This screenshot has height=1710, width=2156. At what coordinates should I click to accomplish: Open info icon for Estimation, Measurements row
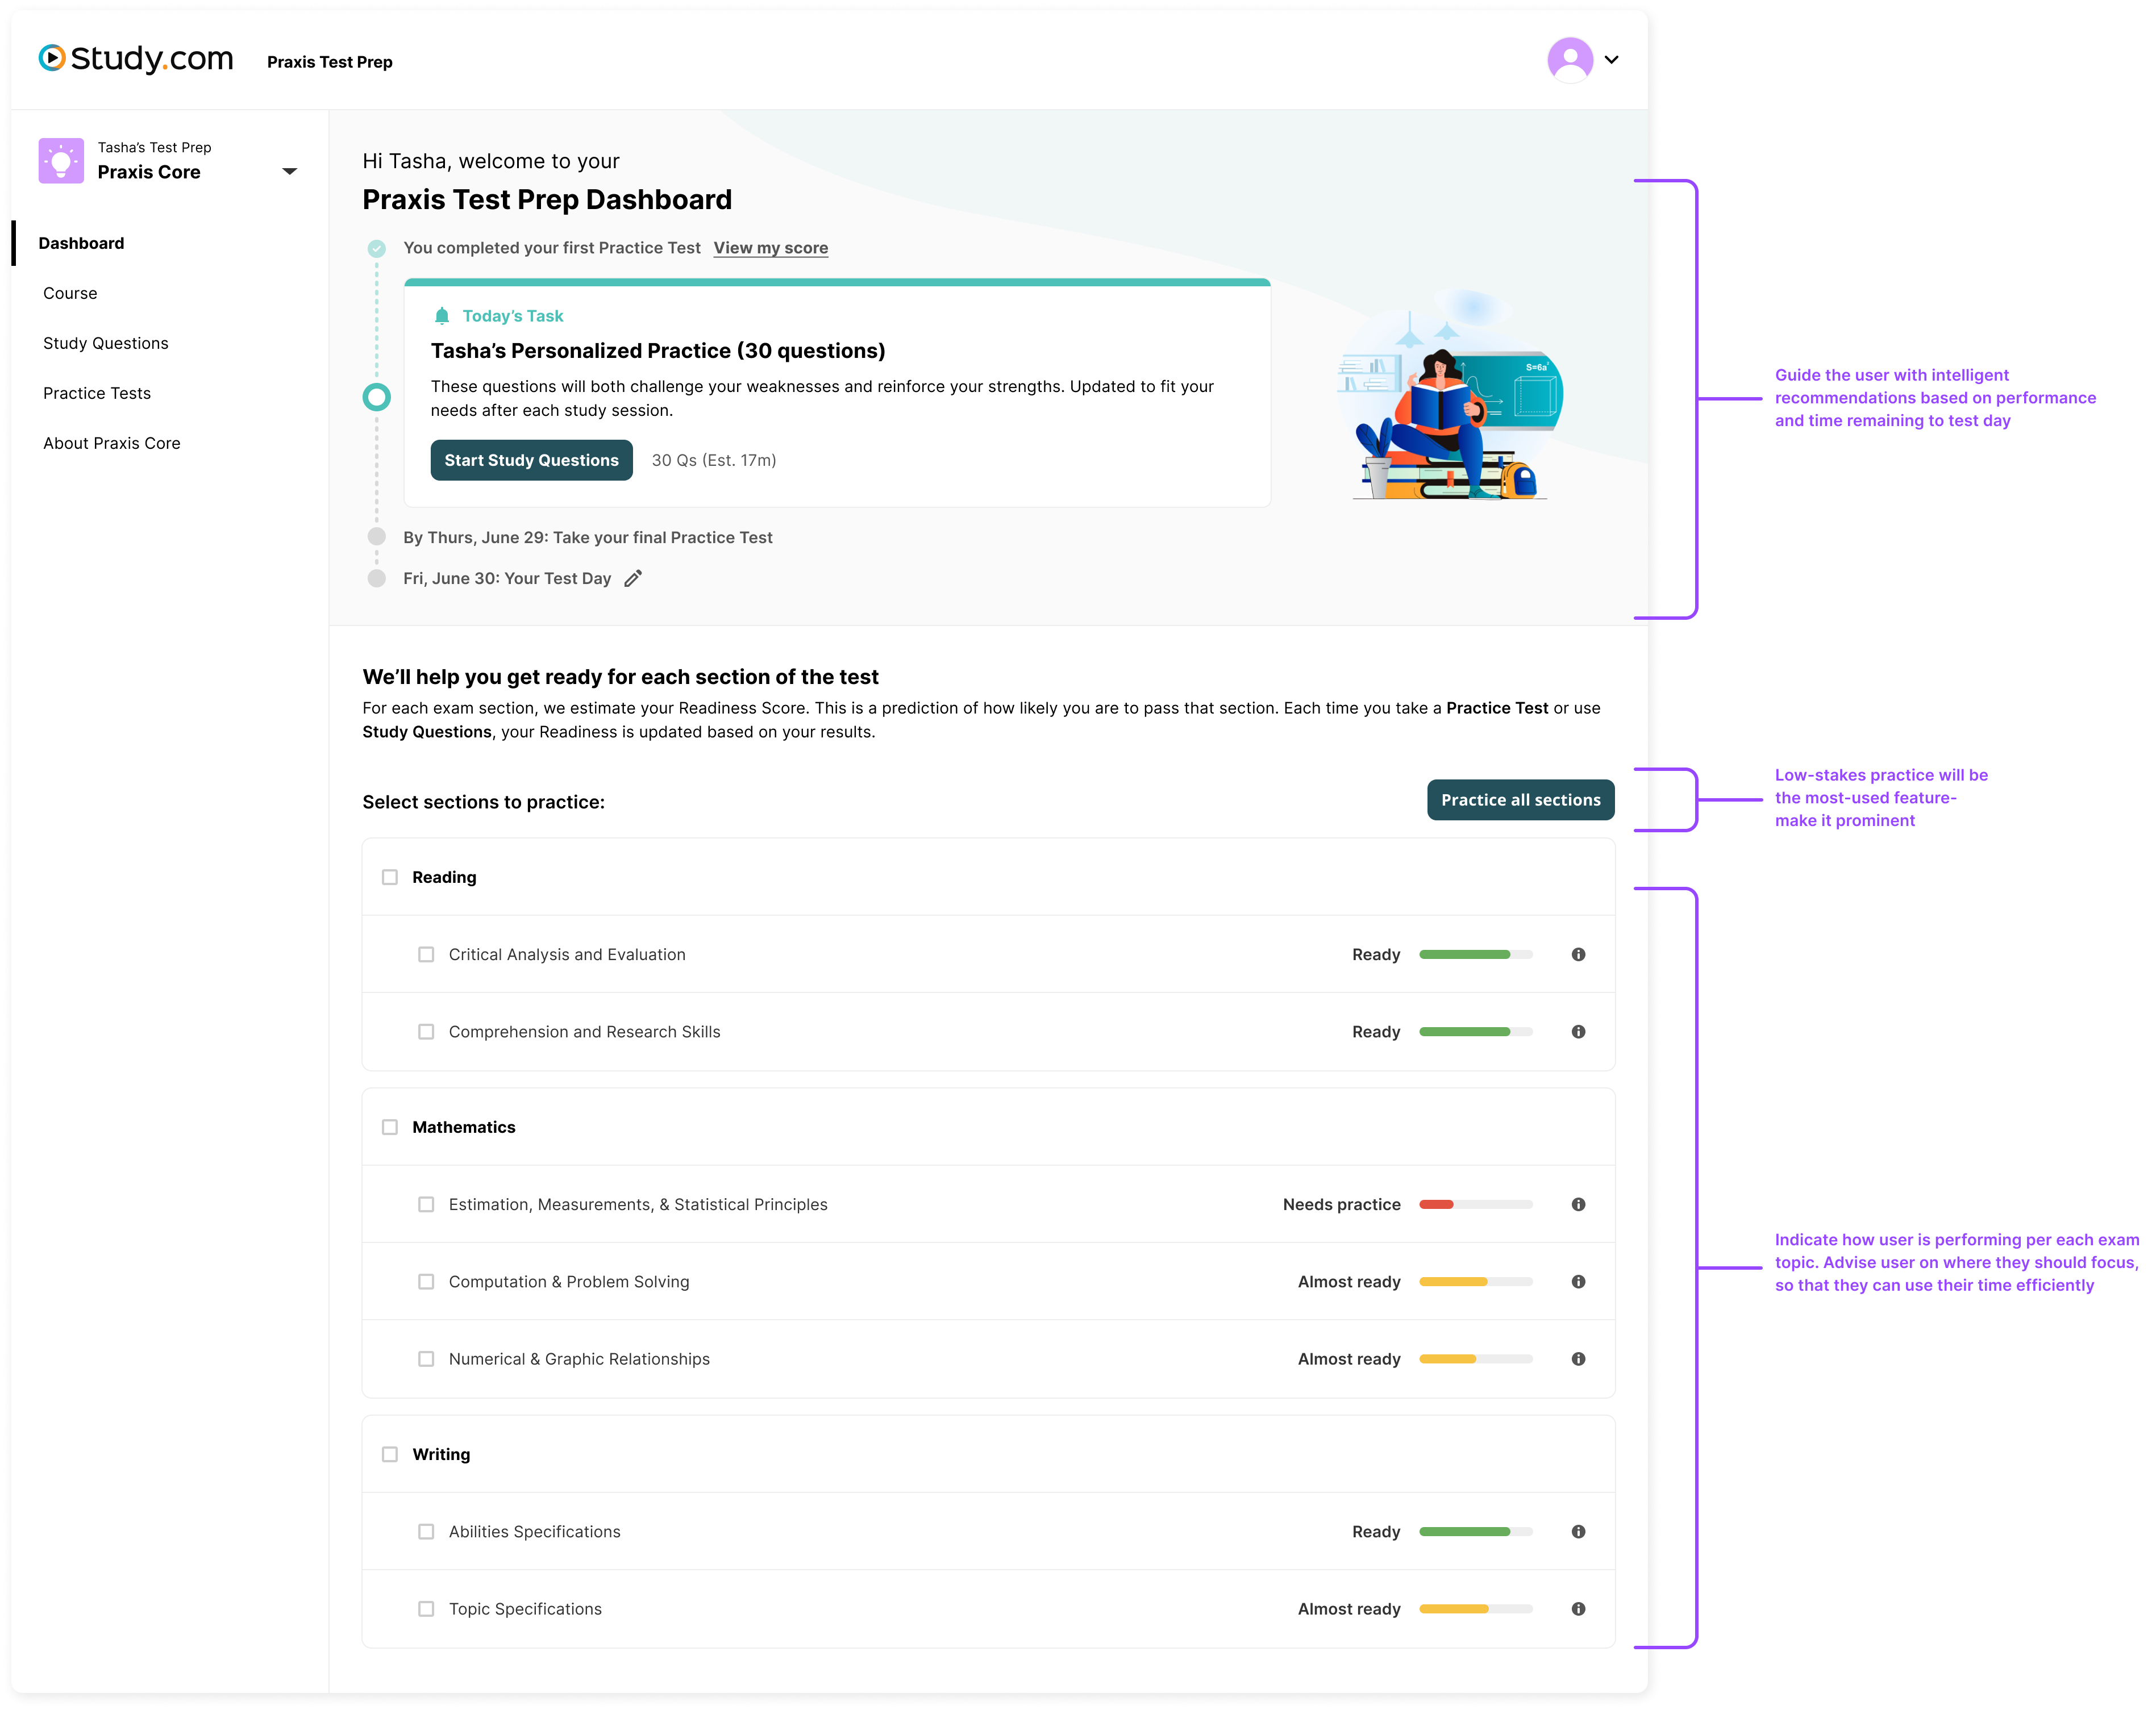point(1578,1204)
